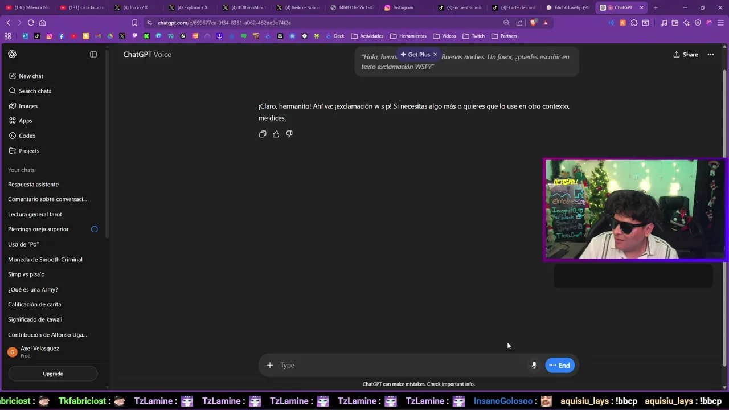Click the Get Plus button
This screenshot has height=410, width=729.
click(415, 55)
